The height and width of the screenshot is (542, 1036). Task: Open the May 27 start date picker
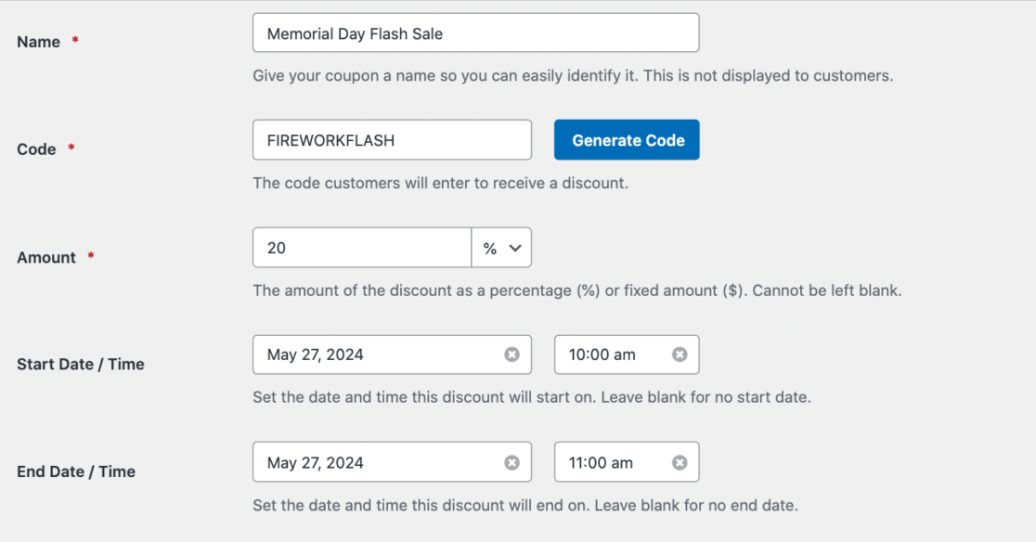click(x=371, y=355)
